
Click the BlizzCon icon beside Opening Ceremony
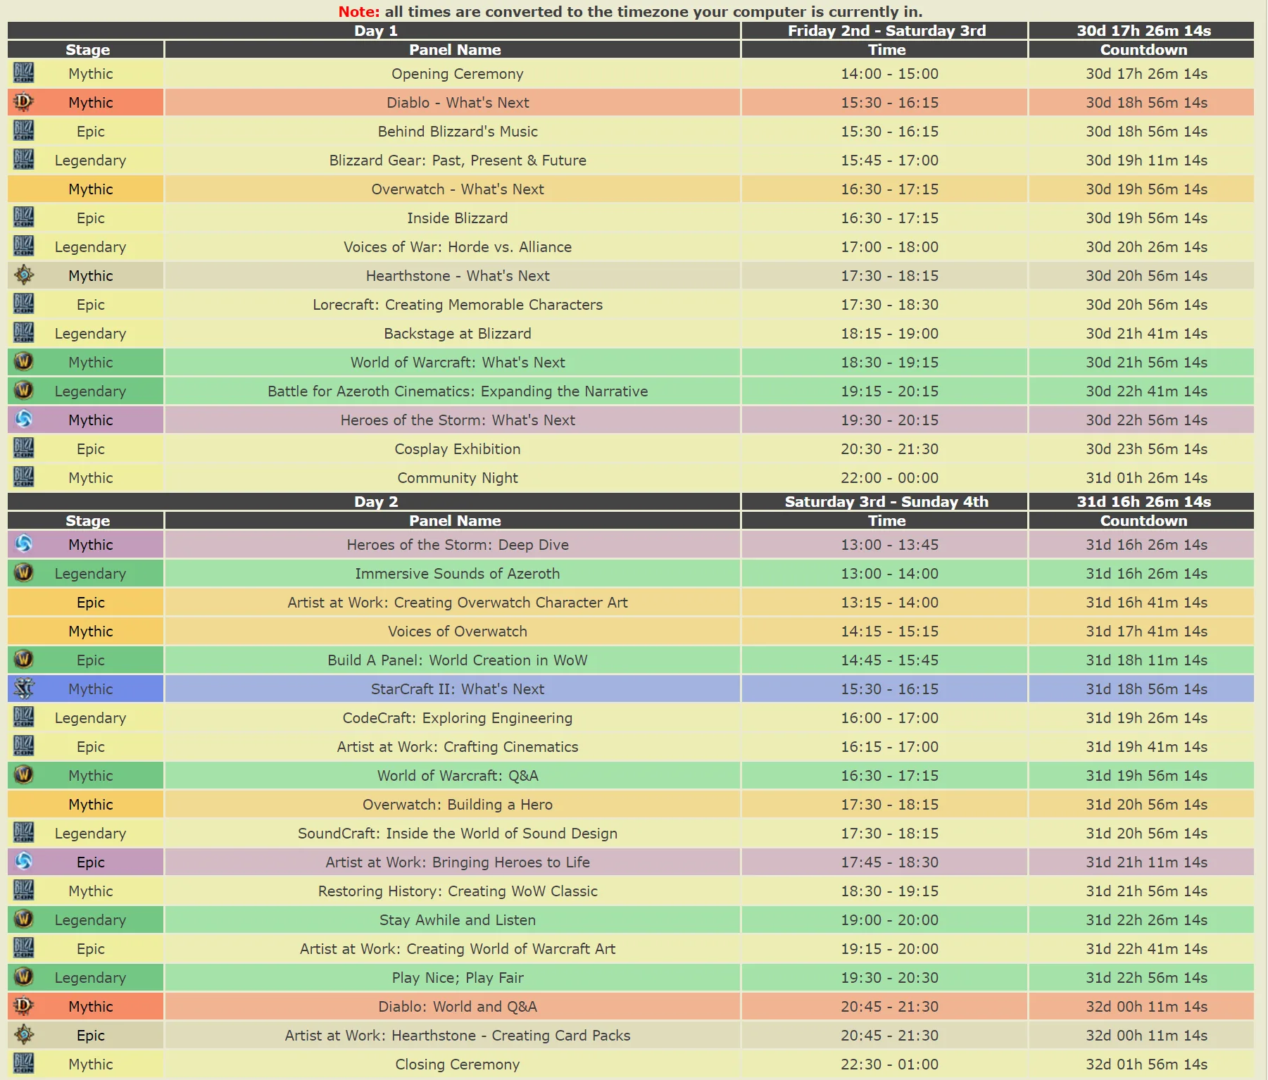(x=23, y=73)
